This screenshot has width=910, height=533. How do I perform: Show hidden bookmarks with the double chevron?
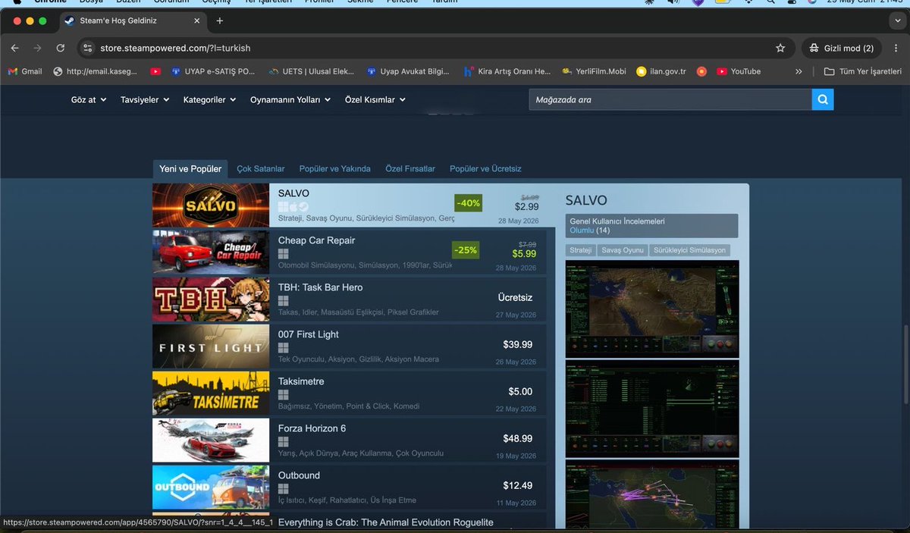pos(799,71)
